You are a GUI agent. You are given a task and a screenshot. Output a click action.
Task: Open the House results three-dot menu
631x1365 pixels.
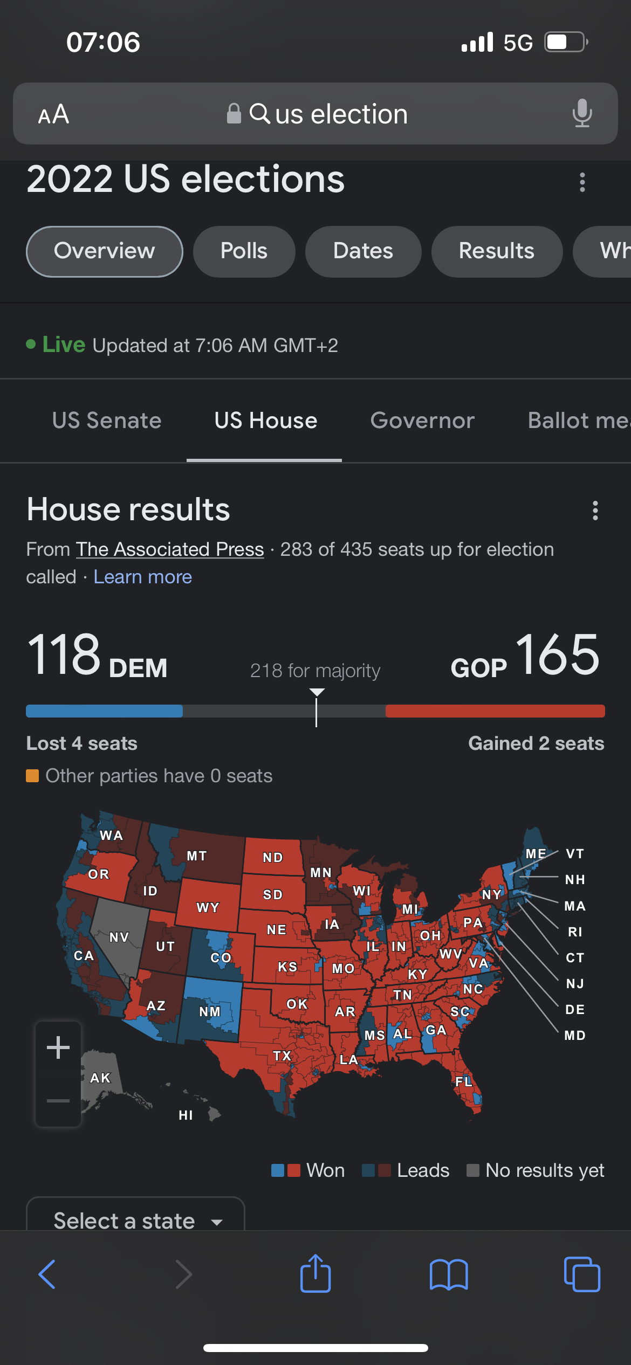595,511
